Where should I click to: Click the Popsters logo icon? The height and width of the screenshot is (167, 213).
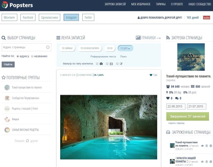coord(5,5)
